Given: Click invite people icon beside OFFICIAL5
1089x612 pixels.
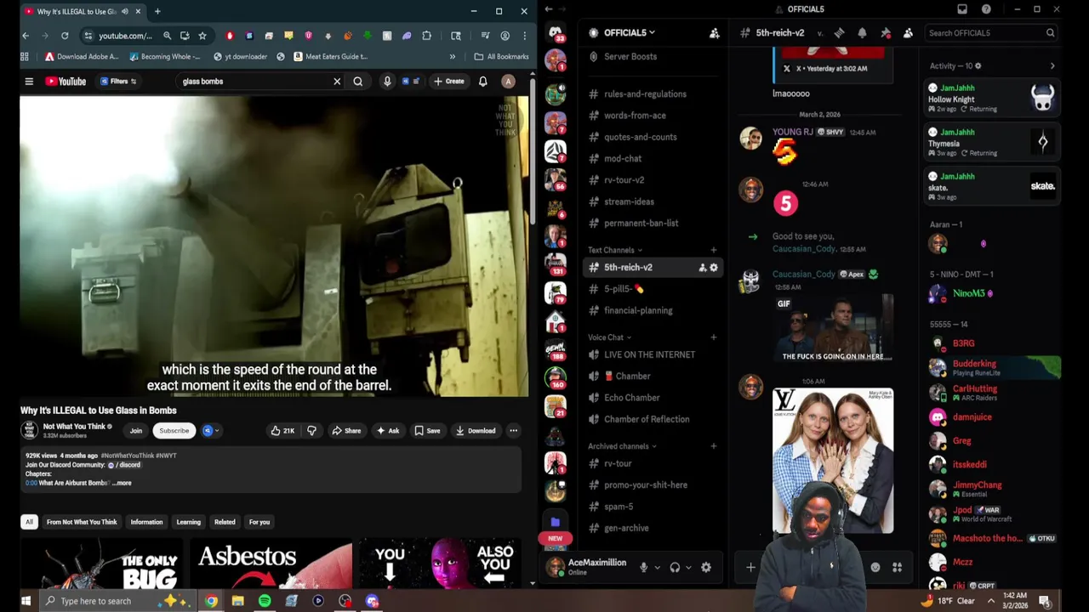Looking at the screenshot, I should 715,33.
